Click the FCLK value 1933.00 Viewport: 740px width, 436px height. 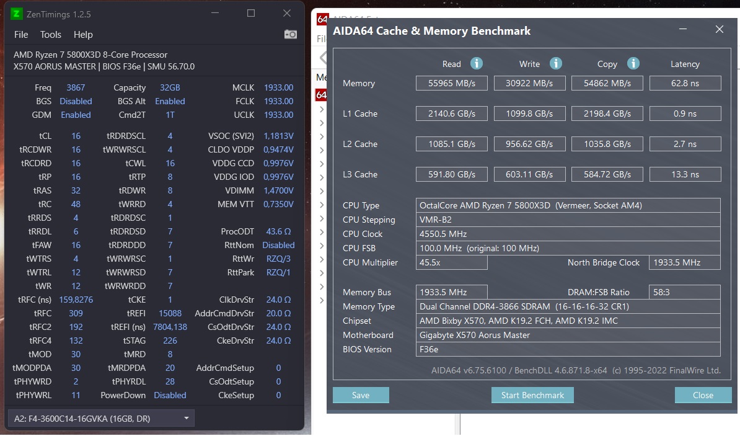tap(278, 101)
